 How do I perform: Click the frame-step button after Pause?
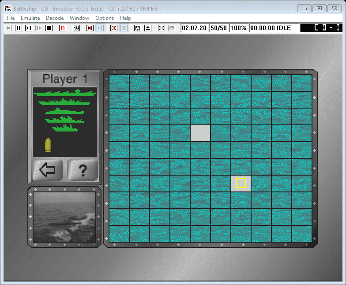(x=29, y=28)
